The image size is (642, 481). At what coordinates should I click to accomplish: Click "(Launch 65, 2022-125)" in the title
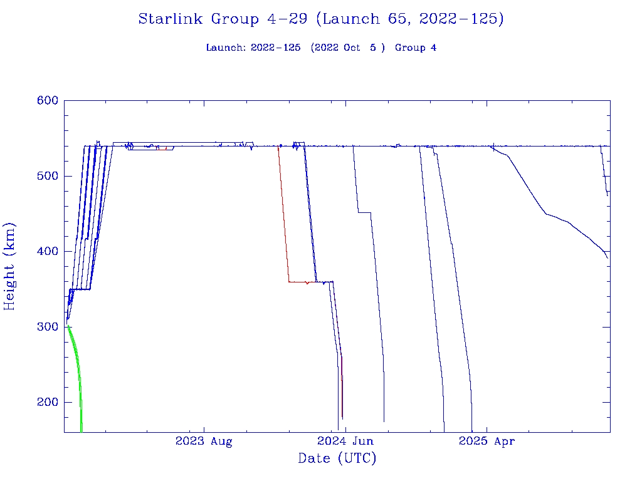tap(409, 19)
